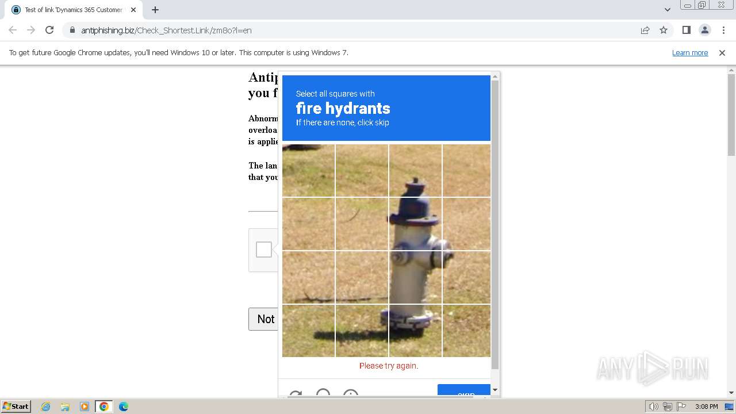Reload a new captcha challenge
This screenshot has height=414, width=736.
click(296, 394)
